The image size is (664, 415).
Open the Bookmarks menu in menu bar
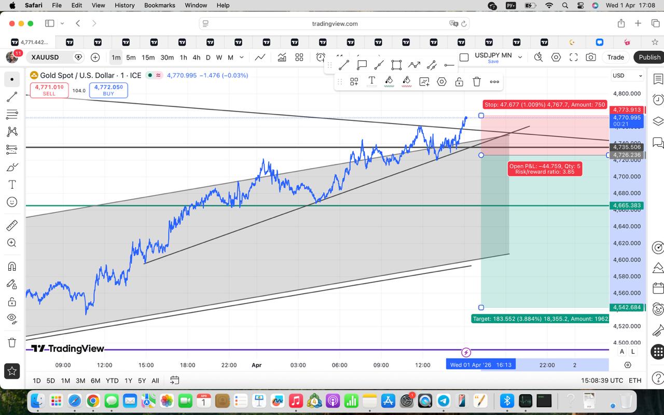click(x=159, y=5)
